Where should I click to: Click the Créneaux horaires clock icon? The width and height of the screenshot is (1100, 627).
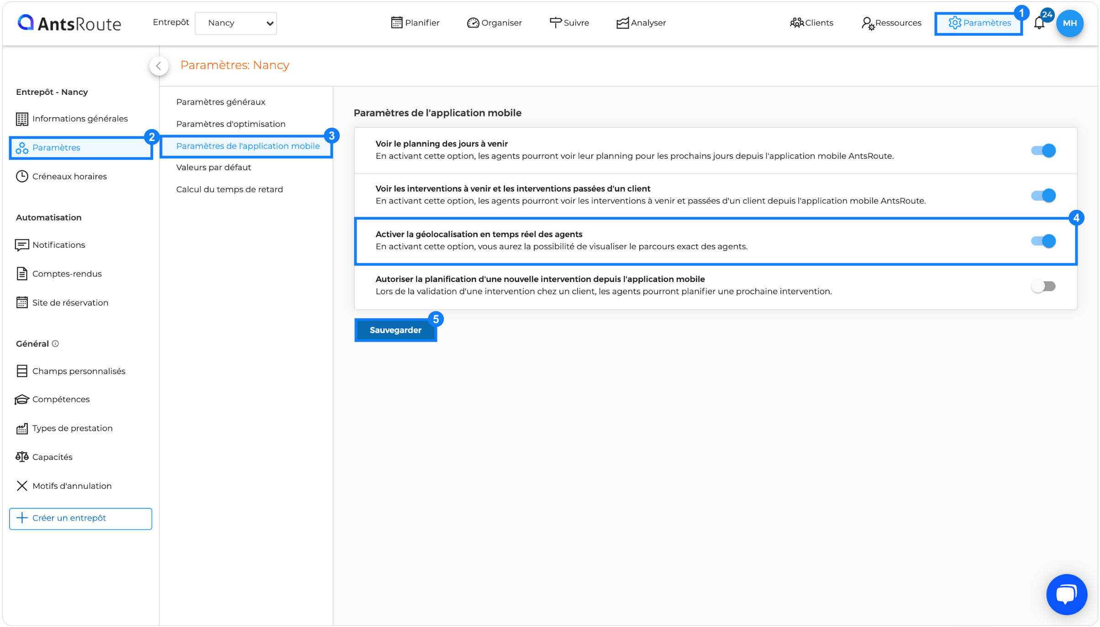pos(22,176)
